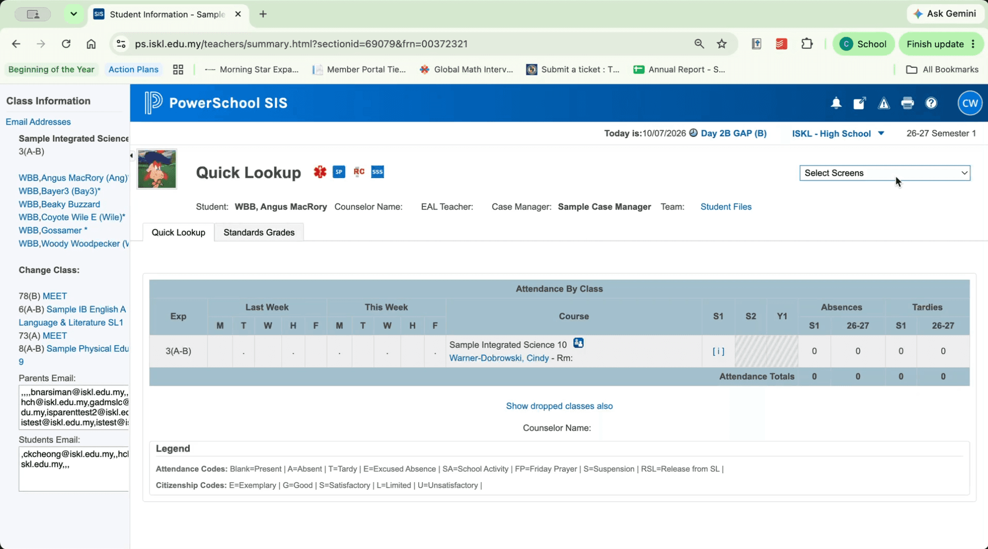Click the Student Files link

tap(726, 207)
